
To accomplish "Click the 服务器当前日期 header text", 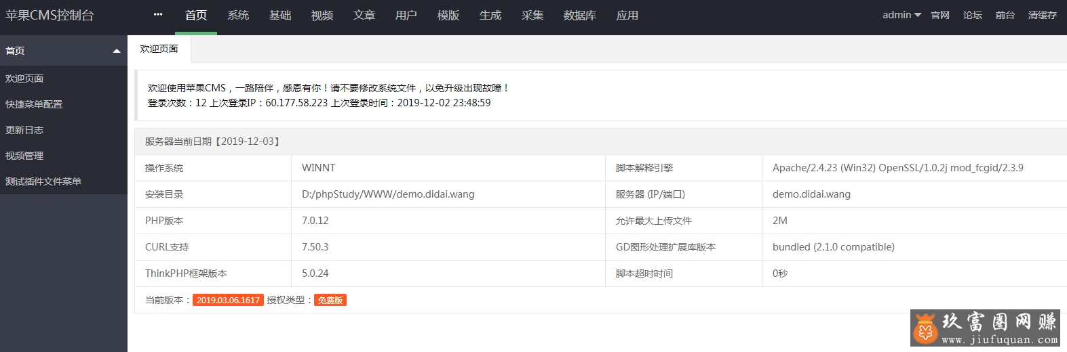I will click(x=212, y=141).
